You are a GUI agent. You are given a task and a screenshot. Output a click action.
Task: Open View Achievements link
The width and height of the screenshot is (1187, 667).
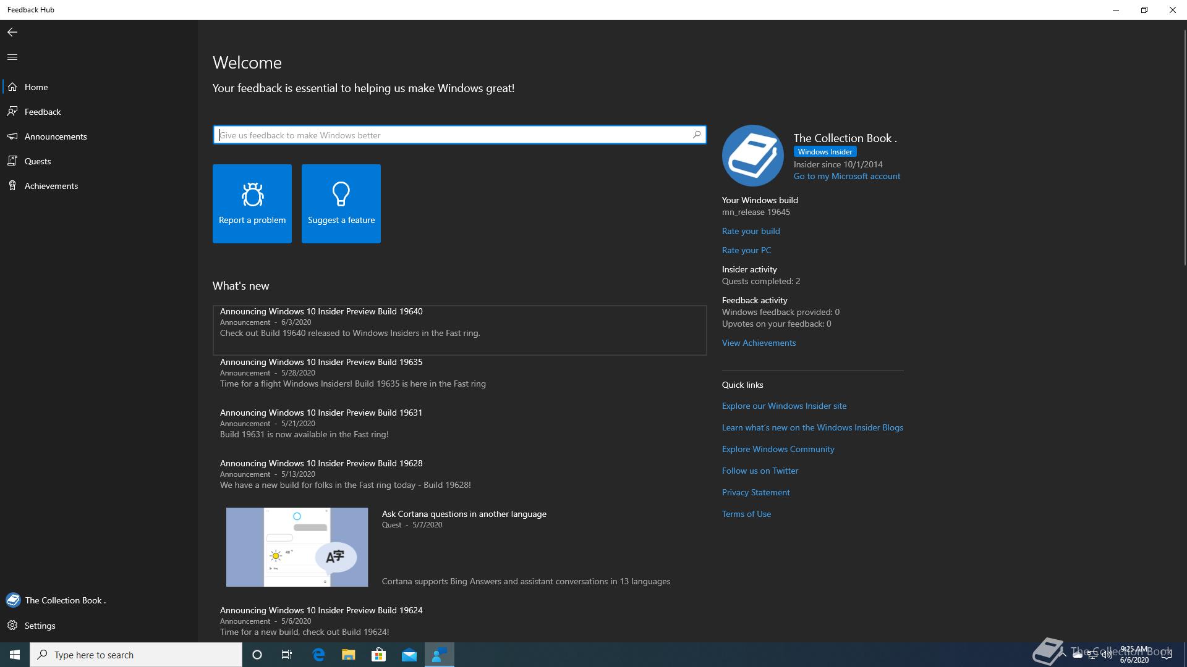click(759, 343)
